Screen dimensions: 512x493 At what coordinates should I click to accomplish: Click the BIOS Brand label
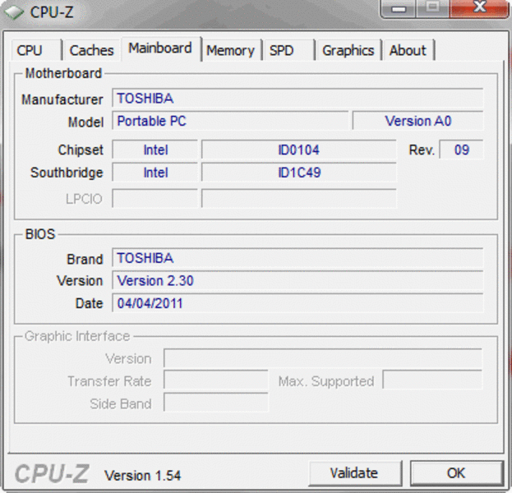[x=85, y=259]
